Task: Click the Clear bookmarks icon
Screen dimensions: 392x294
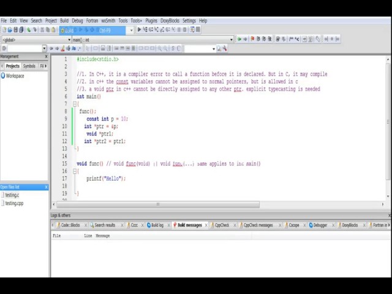Action: pos(269,39)
